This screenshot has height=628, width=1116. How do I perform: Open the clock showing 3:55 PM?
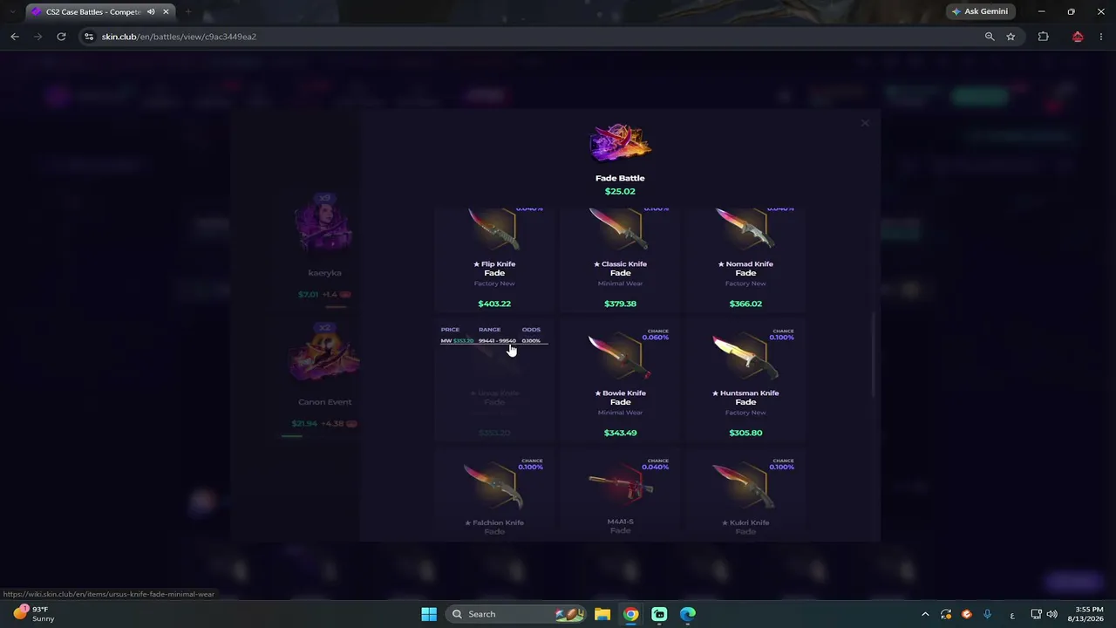1084,614
